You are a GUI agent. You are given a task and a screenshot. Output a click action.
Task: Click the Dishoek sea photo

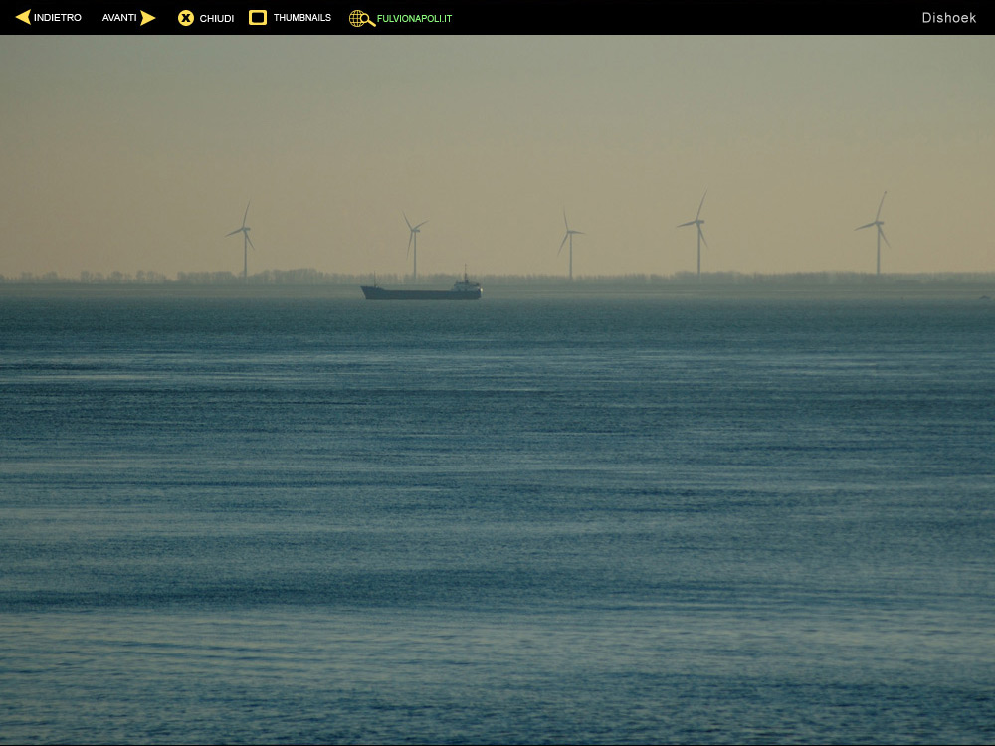[x=497, y=390]
